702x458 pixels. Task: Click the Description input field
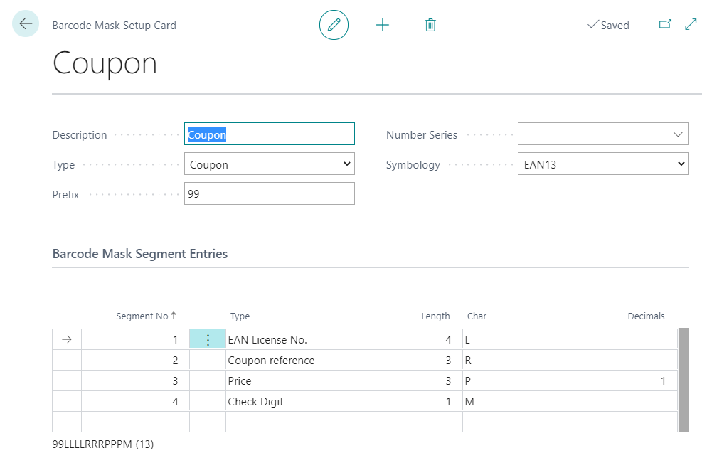[x=269, y=134]
